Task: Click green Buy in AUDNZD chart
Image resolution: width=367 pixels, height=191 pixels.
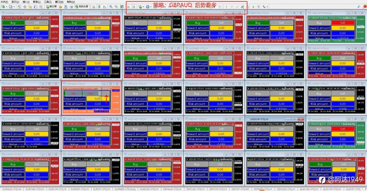Action: tap(196, 58)
